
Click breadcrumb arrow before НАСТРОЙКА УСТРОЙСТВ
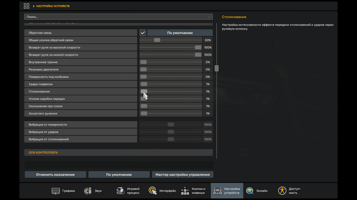[33, 6]
